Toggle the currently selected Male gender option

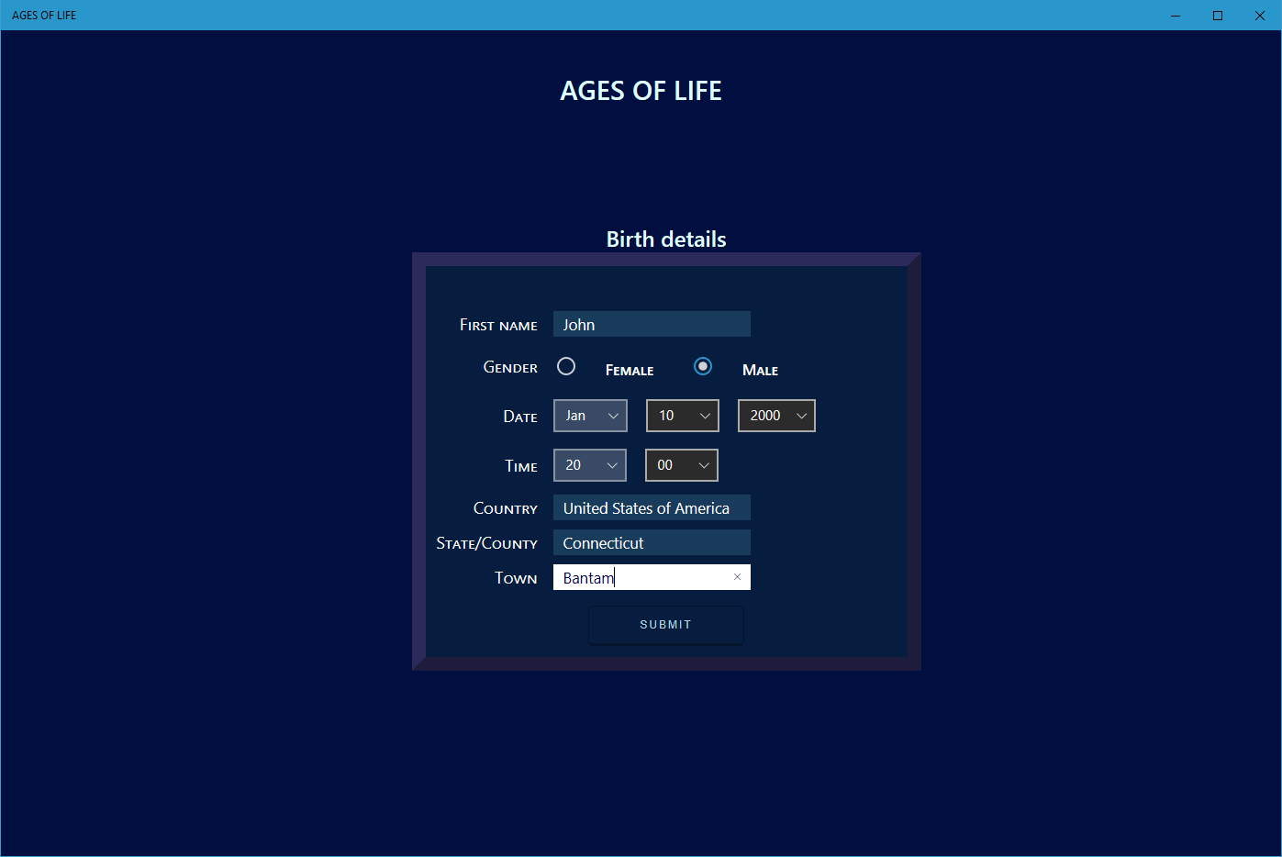702,365
